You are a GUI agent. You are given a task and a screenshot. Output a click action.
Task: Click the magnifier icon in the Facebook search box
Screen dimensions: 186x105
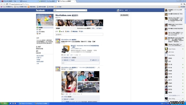click(x=86, y=10)
